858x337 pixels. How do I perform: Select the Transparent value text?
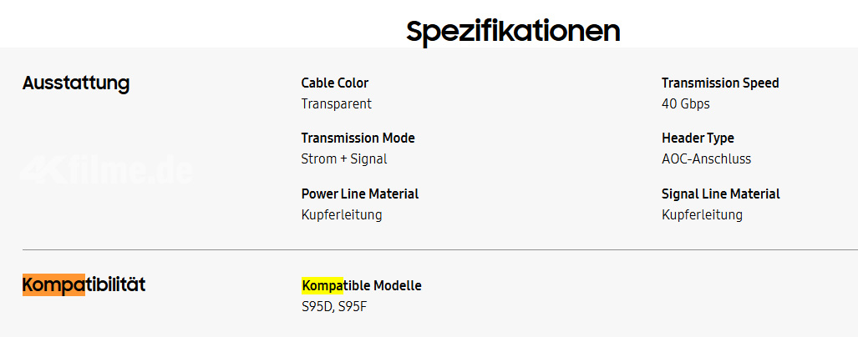(336, 103)
